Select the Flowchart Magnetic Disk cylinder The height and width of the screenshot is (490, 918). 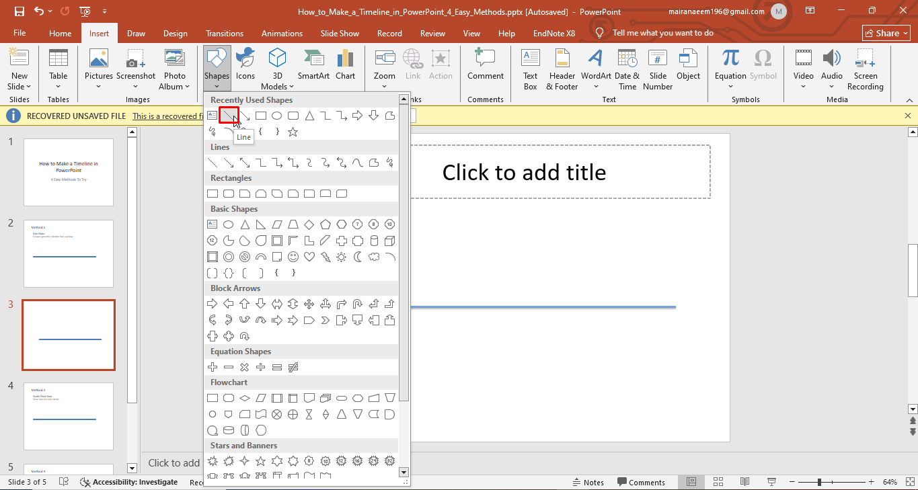click(x=229, y=430)
